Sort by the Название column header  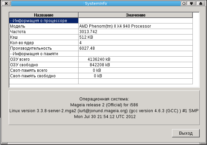[x=44, y=15]
